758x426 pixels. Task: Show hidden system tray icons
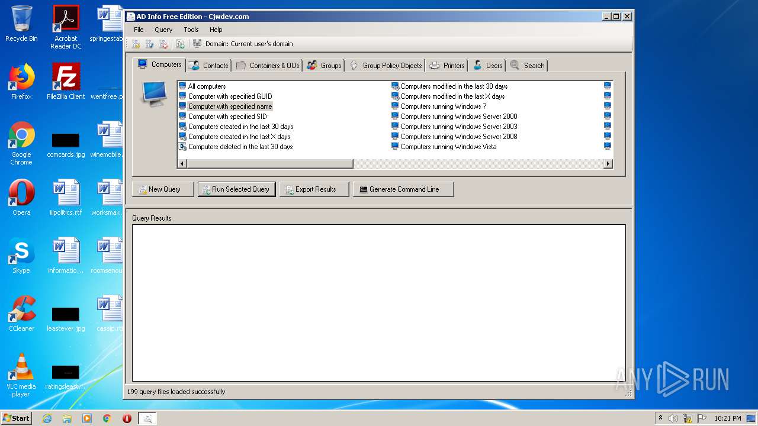pos(660,418)
